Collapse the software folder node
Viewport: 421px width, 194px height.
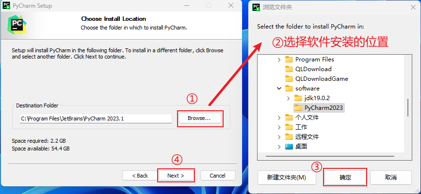(279, 88)
